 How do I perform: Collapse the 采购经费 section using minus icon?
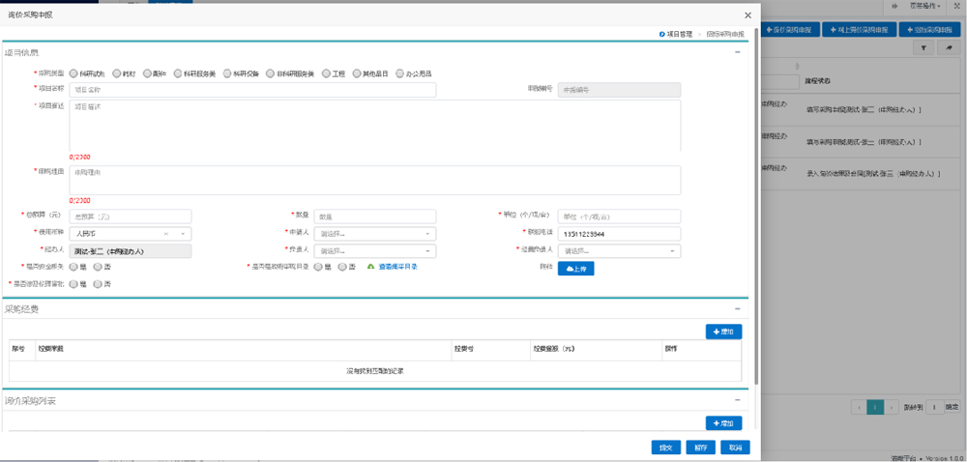(738, 309)
